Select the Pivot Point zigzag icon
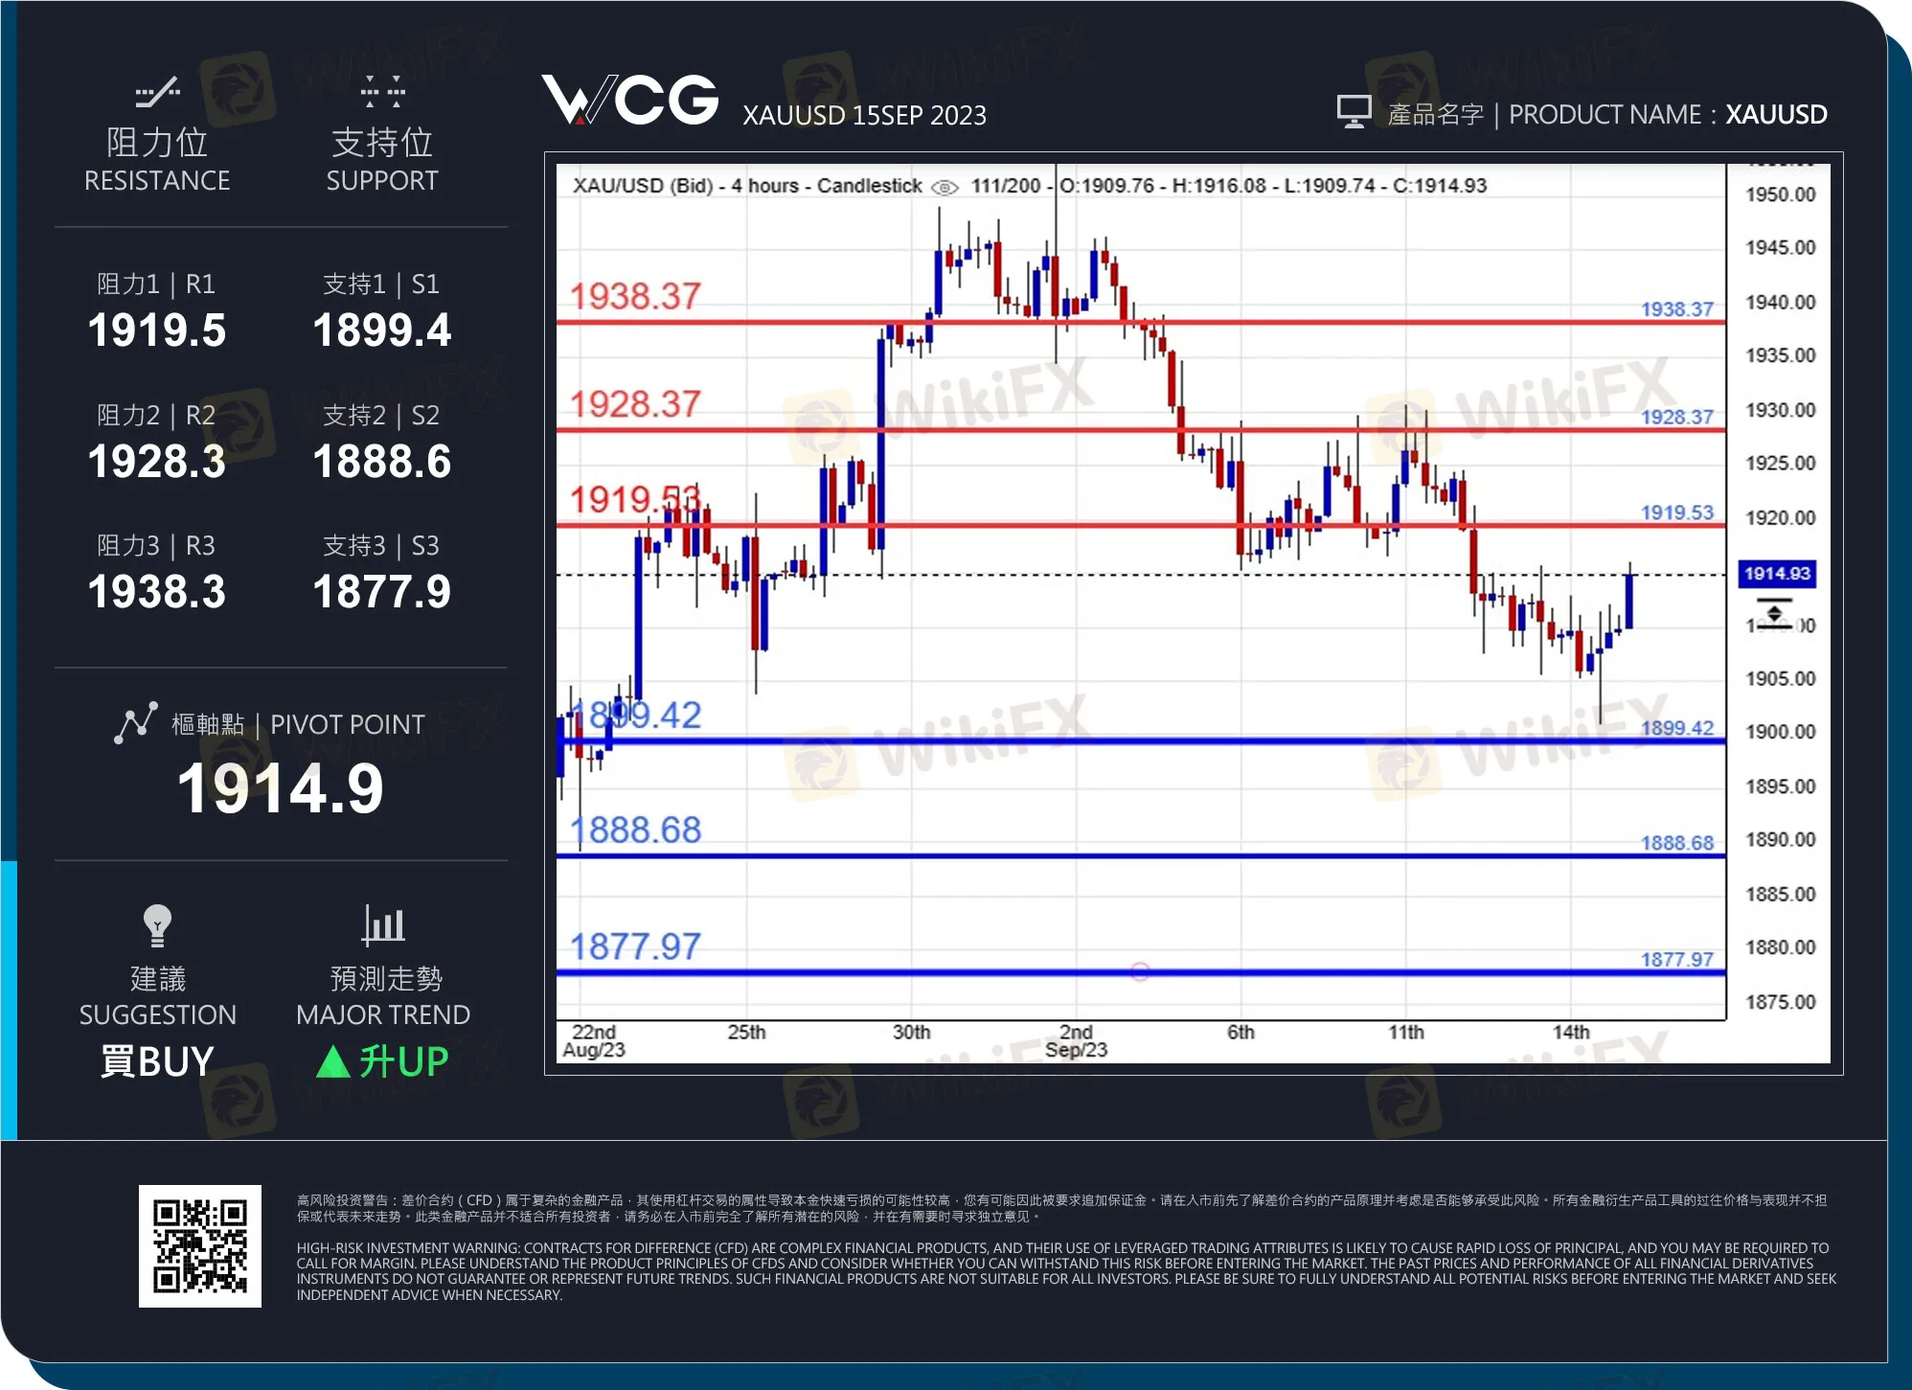1912x1390 pixels. 136,723
